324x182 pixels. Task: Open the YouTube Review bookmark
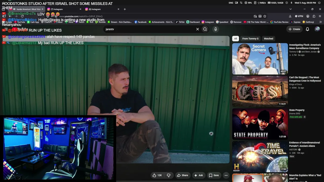(279, 22)
